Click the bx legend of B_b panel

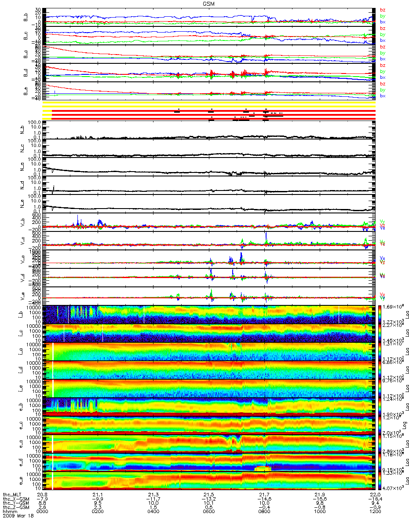[x=383, y=22]
